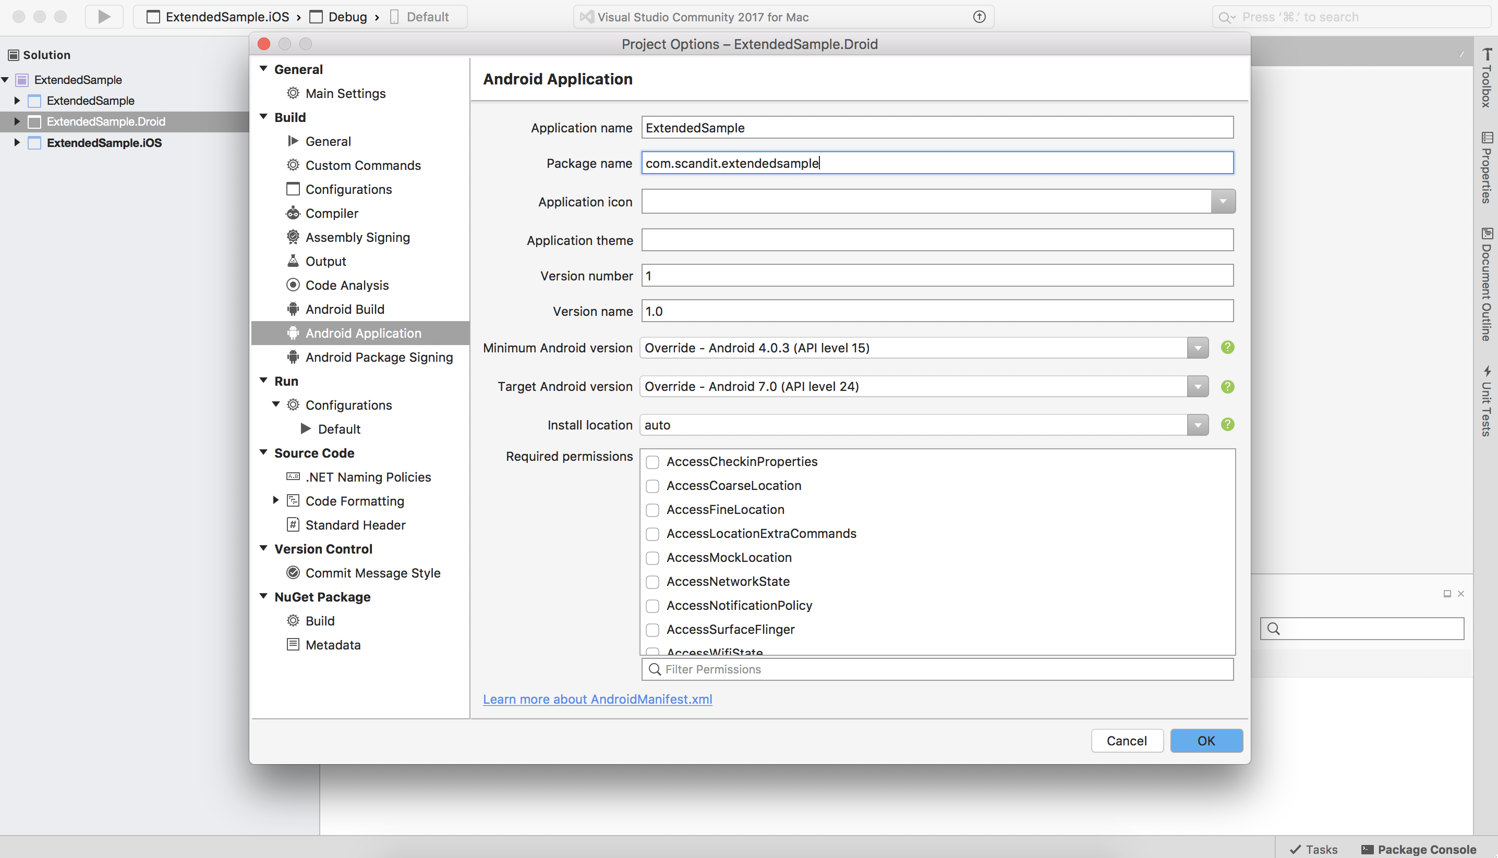This screenshot has height=858, width=1498.
Task: Expand the Run Configurations tree item
Action: click(x=279, y=405)
